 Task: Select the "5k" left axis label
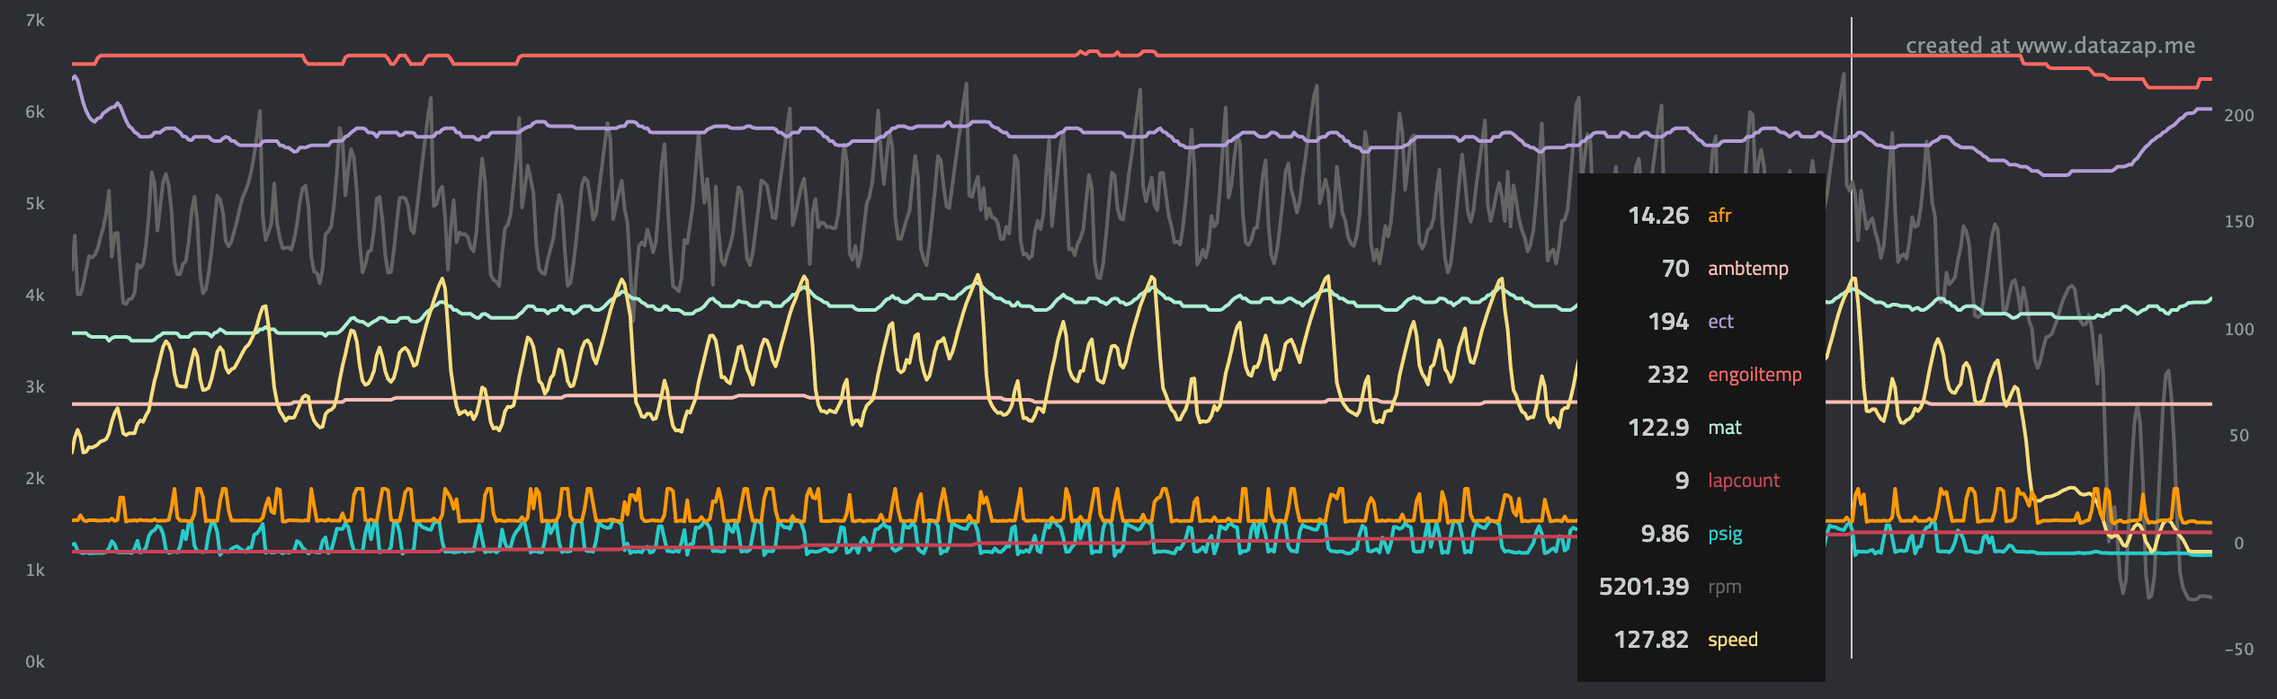35,204
